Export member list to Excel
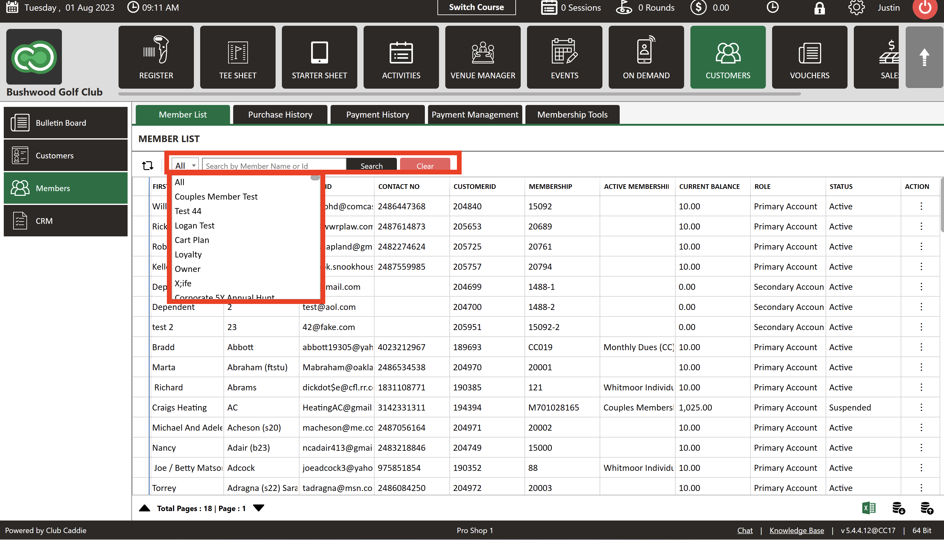Image resolution: width=944 pixels, height=540 pixels. point(868,508)
